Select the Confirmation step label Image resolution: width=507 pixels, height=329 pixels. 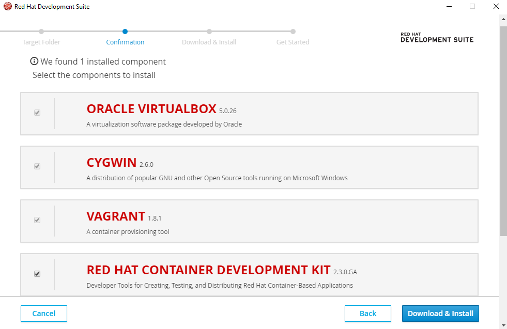(x=125, y=42)
